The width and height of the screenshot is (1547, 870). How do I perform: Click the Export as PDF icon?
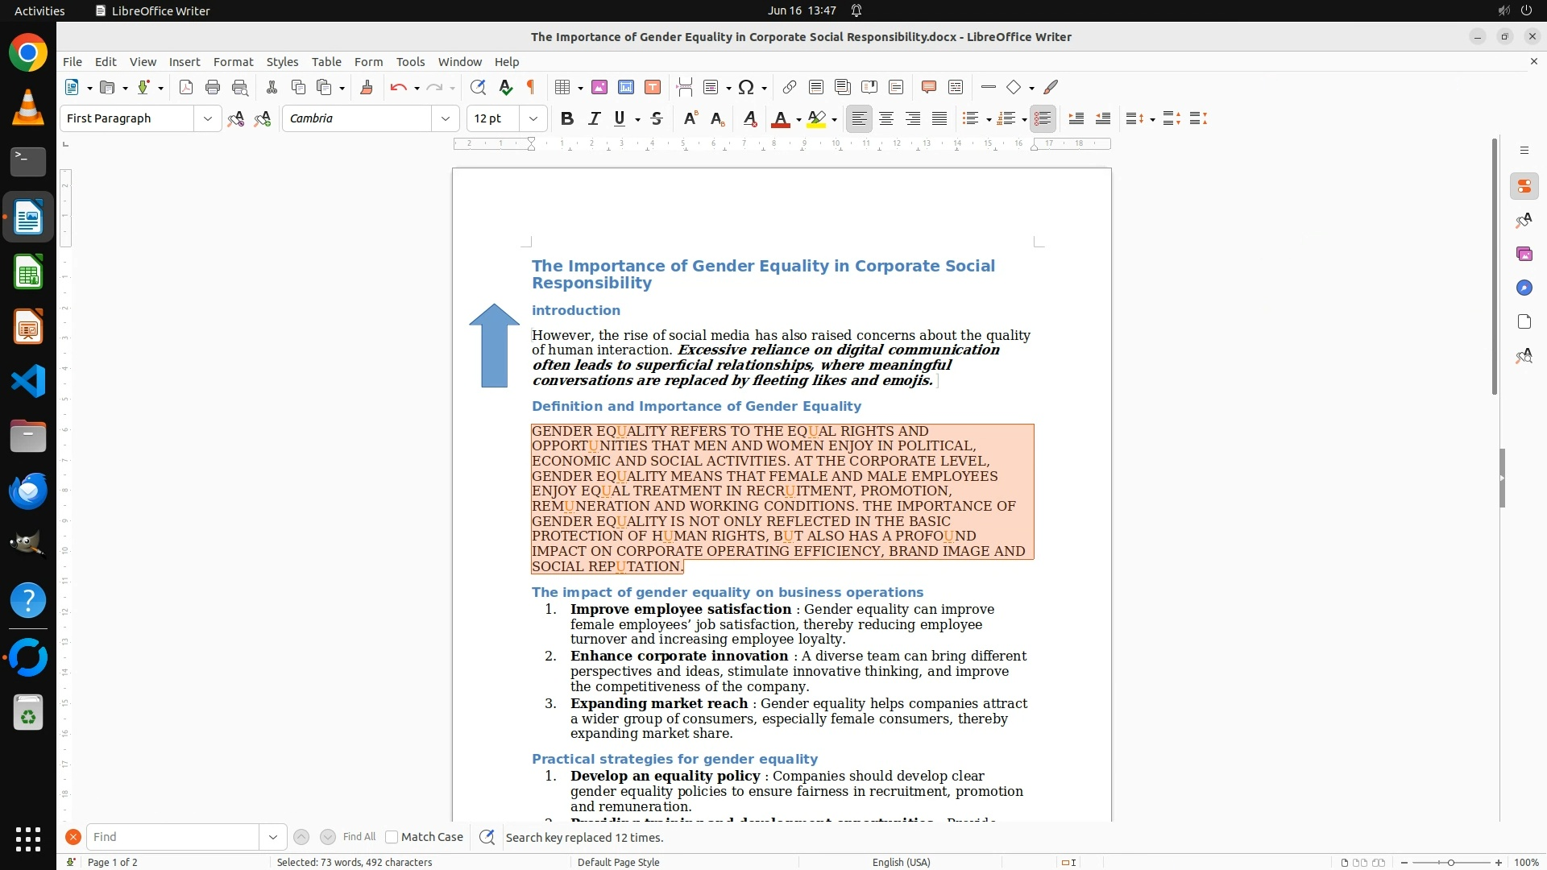[186, 87]
